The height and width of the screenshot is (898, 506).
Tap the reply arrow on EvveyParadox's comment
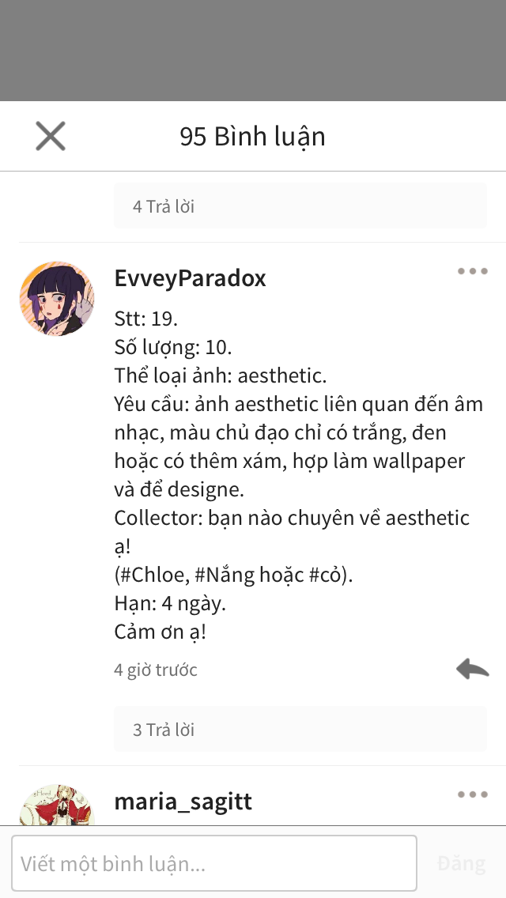(x=473, y=668)
